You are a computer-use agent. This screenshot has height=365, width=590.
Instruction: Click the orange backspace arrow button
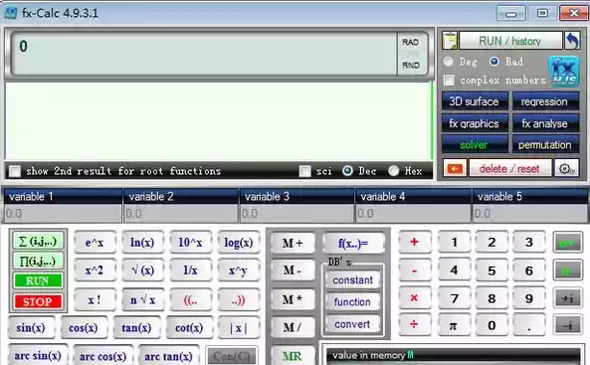(455, 169)
